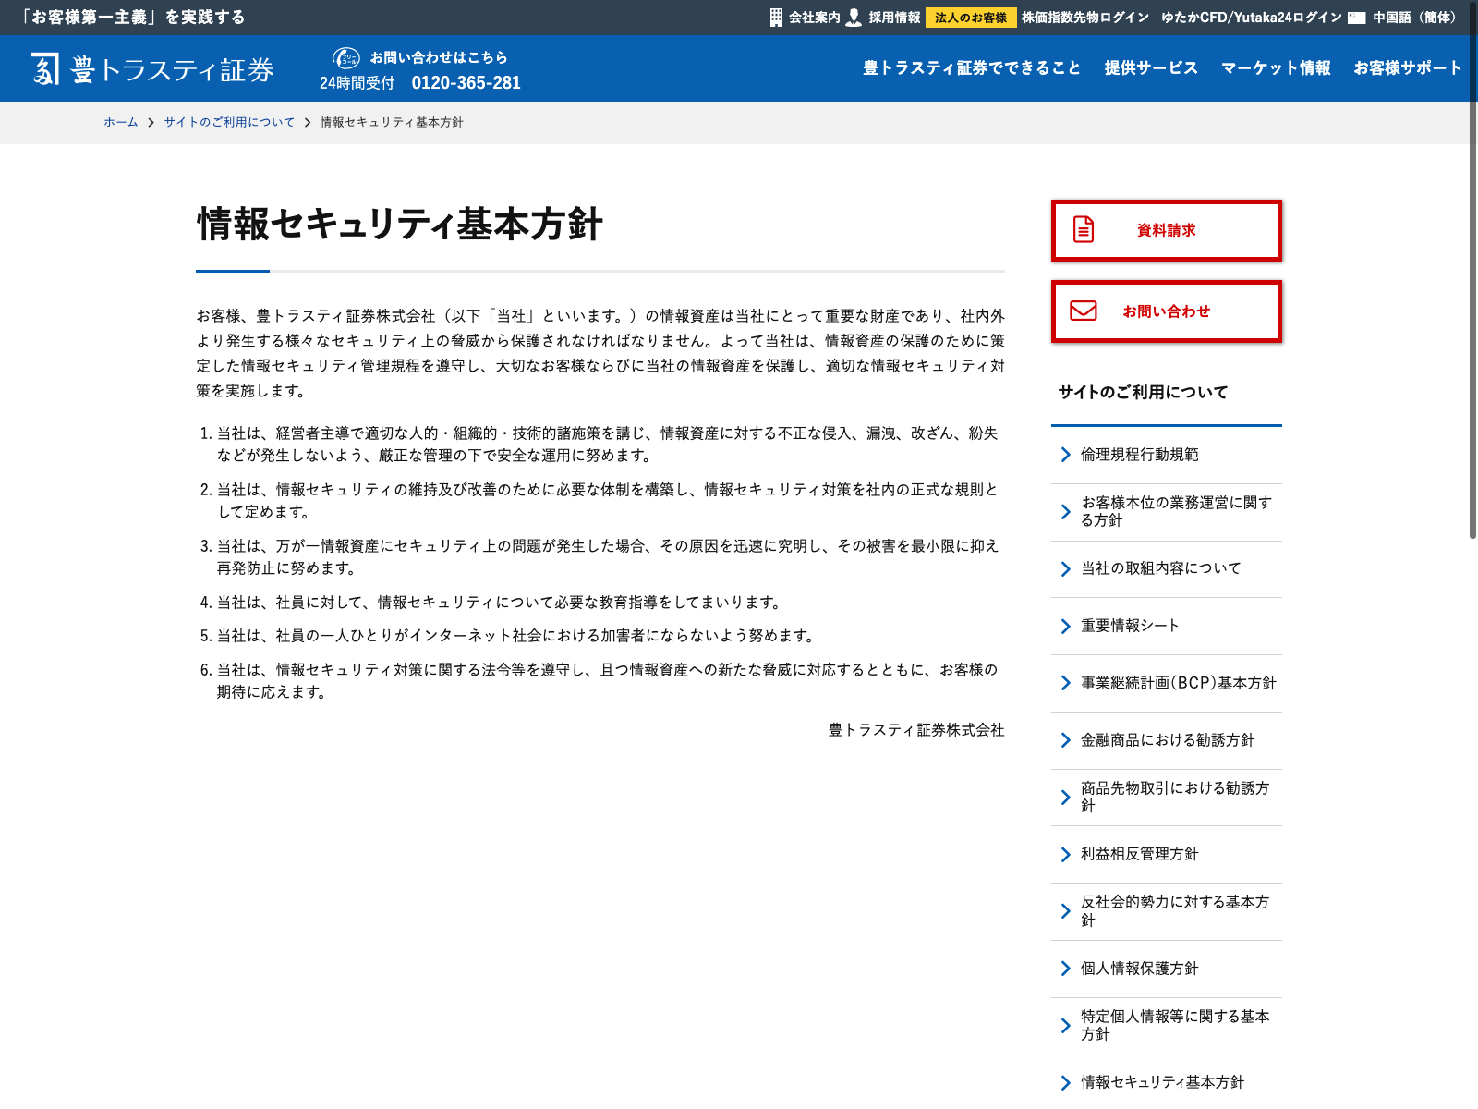The height and width of the screenshot is (1109, 1478).
Task: Click the flag icon beside 中国語（簡体）
Action: [x=1356, y=18]
